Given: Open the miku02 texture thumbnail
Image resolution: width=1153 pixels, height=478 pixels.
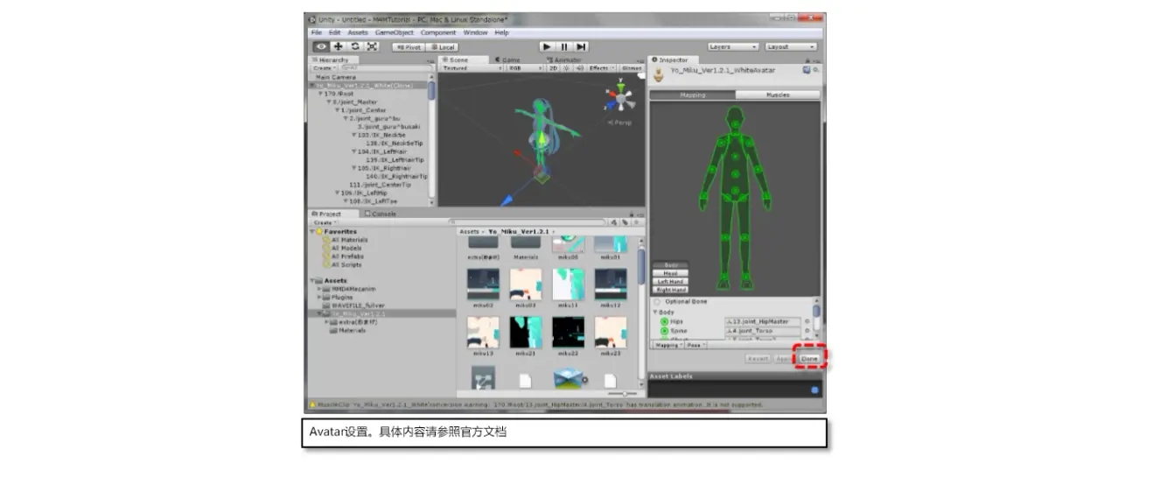Looking at the screenshot, I should (481, 285).
